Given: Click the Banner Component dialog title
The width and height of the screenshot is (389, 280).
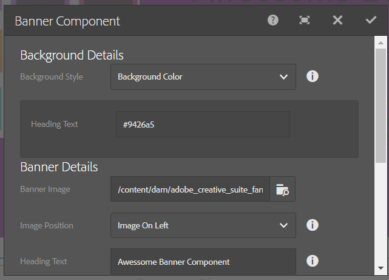Looking at the screenshot, I should 67,21.
